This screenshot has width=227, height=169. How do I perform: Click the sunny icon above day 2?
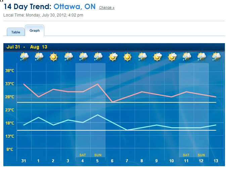point(54,57)
